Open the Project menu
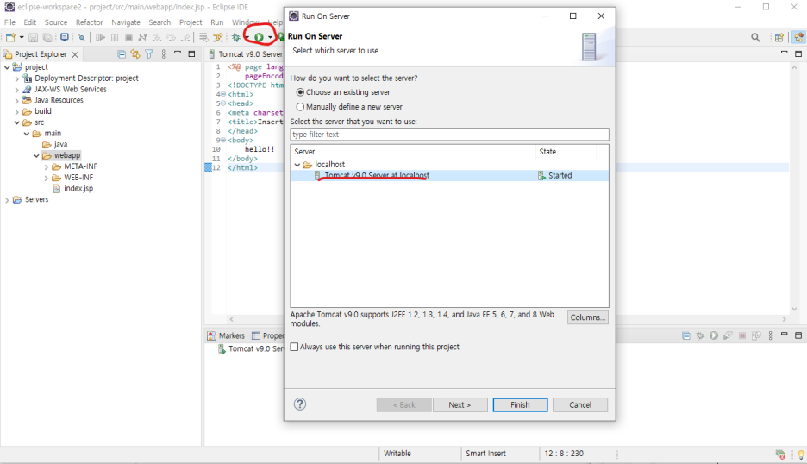The image size is (807, 464). 191,22
